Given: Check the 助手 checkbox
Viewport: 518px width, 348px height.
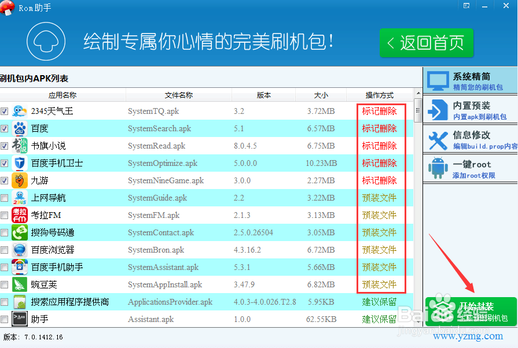Looking at the screenshot, I should [x=4, y=319].
